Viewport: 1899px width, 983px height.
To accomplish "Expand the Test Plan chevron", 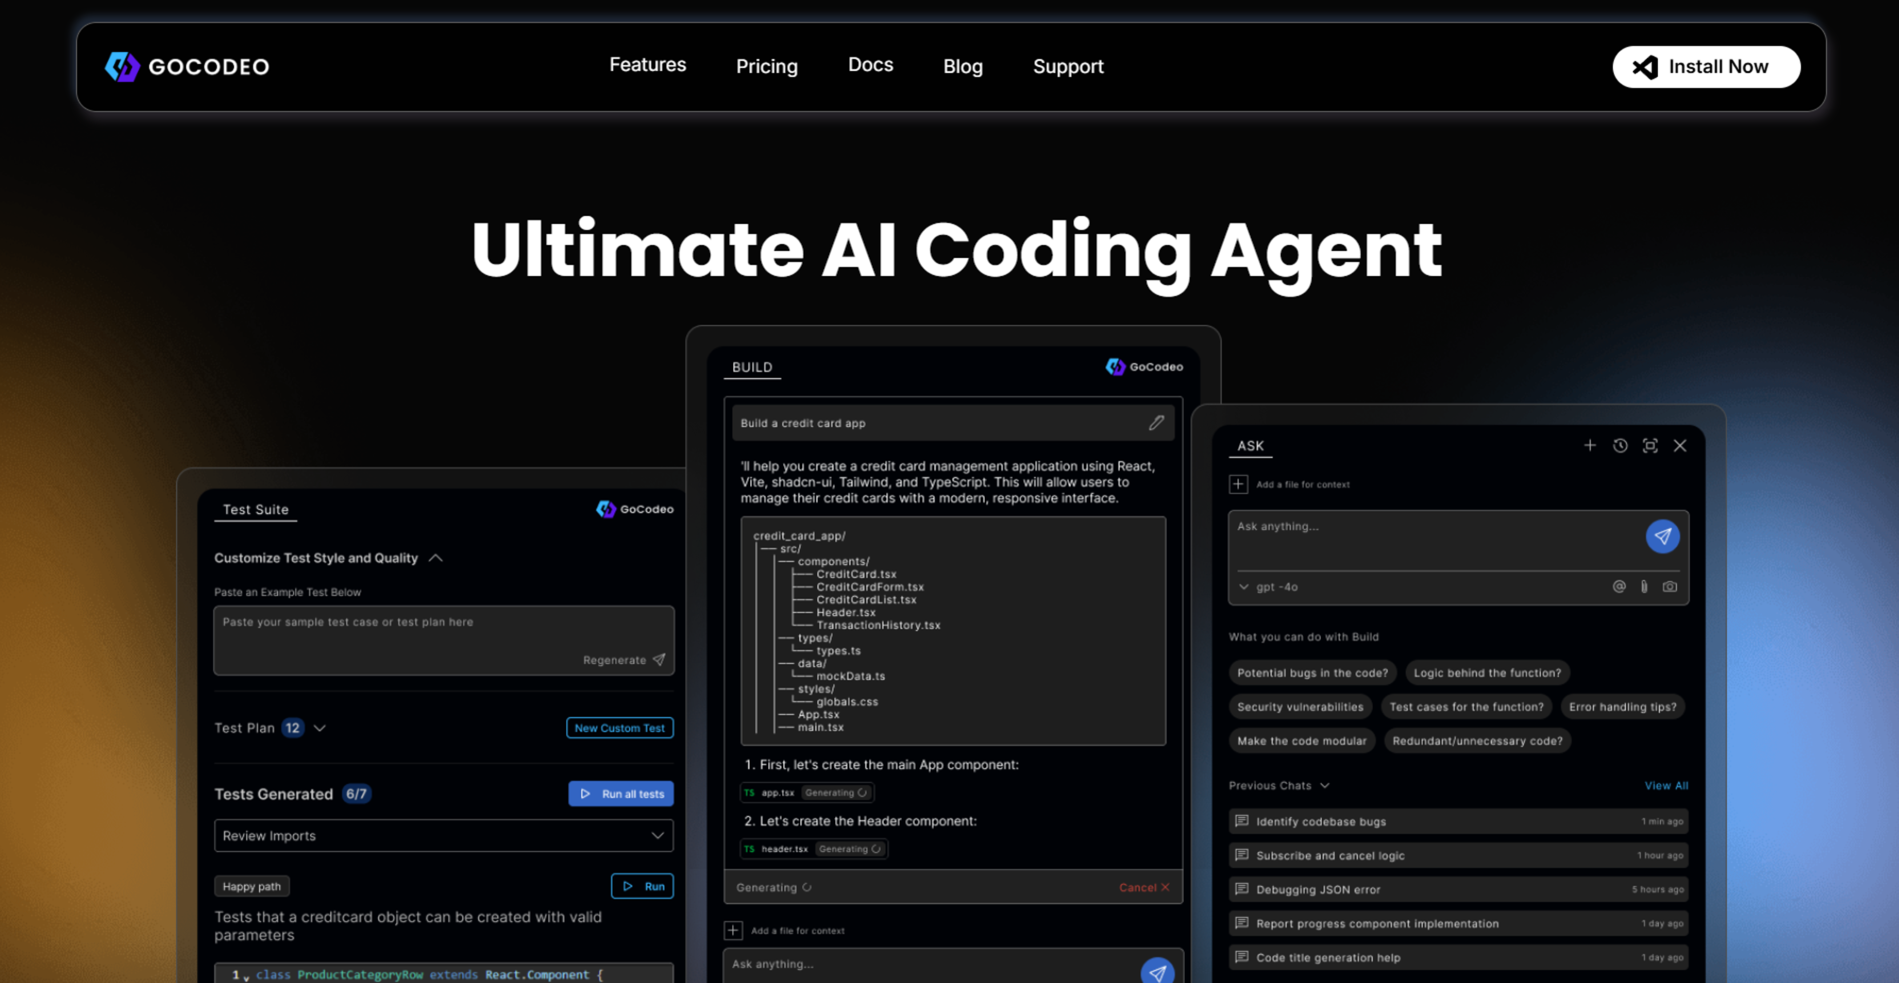I will (x=319, y=728).
